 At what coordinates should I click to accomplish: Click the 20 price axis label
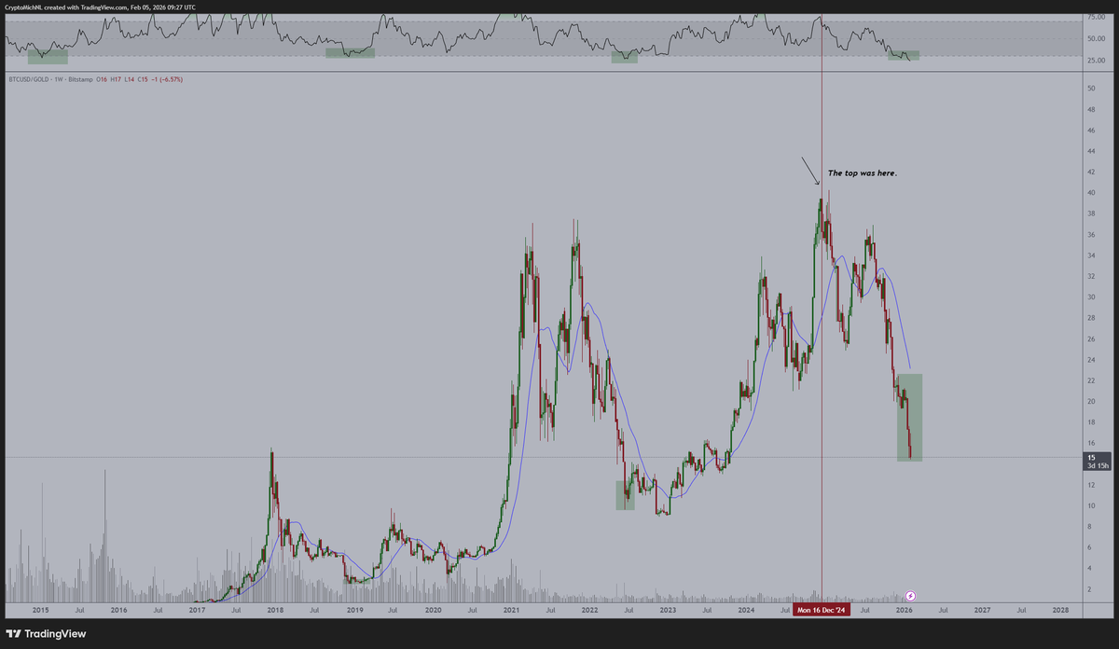(1090, 402)
